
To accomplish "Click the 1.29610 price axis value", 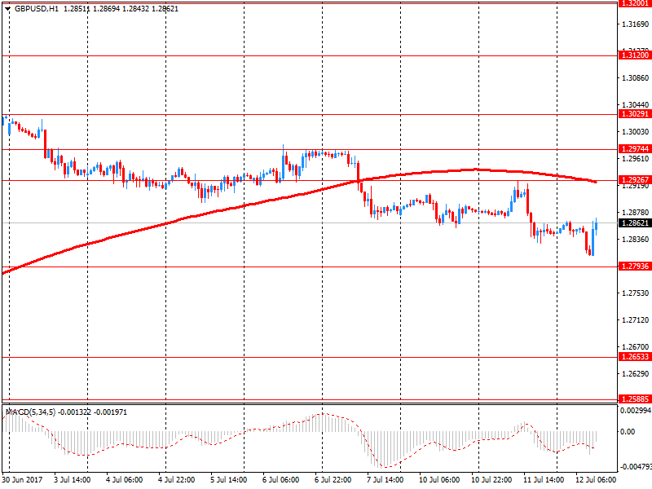I will tap(635, 159).
